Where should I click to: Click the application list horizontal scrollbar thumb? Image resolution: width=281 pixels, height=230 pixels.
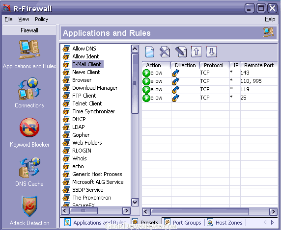click(x=84, y=211)
